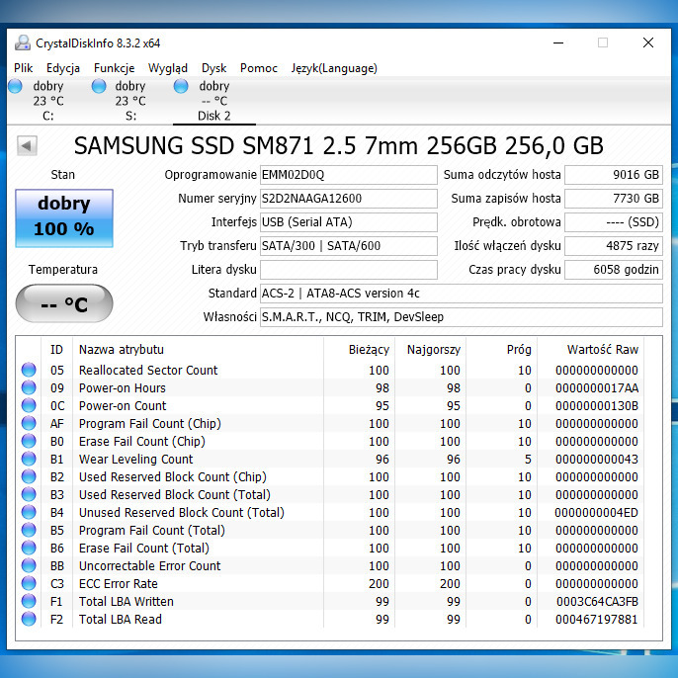Click status icon of Program Fail Count (Chip)

[x=29, y=423]
